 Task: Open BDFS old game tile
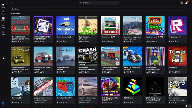point(178,91)
